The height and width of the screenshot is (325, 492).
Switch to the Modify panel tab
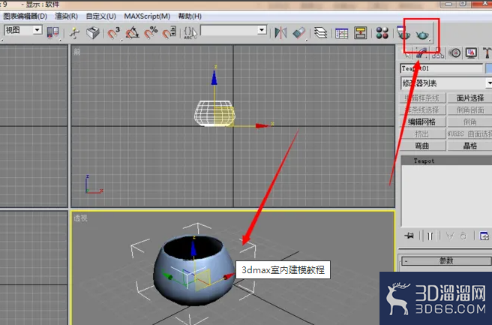[x=422, y=53]
